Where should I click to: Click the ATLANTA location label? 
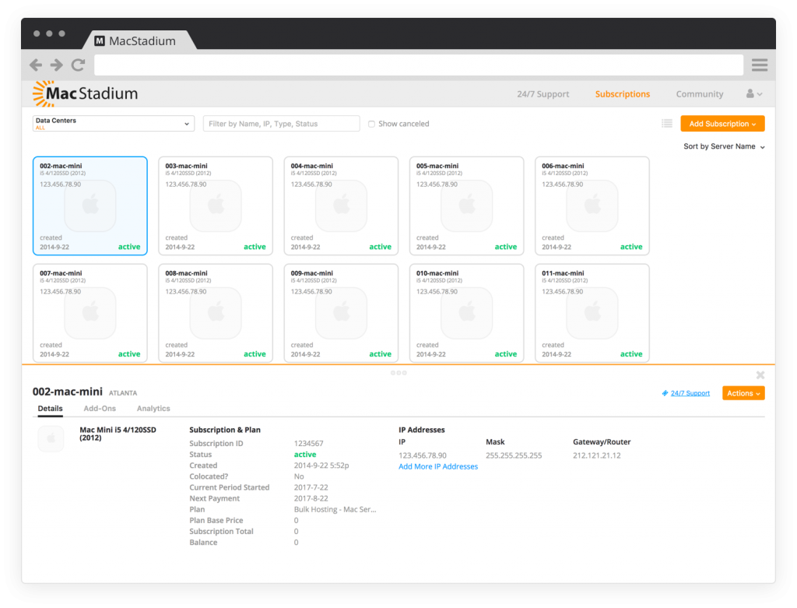pos(123,393)
